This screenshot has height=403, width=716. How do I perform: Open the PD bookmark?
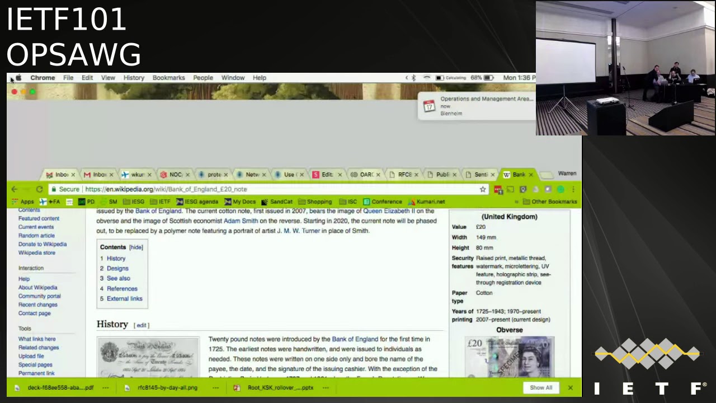(x=86, y=201)
